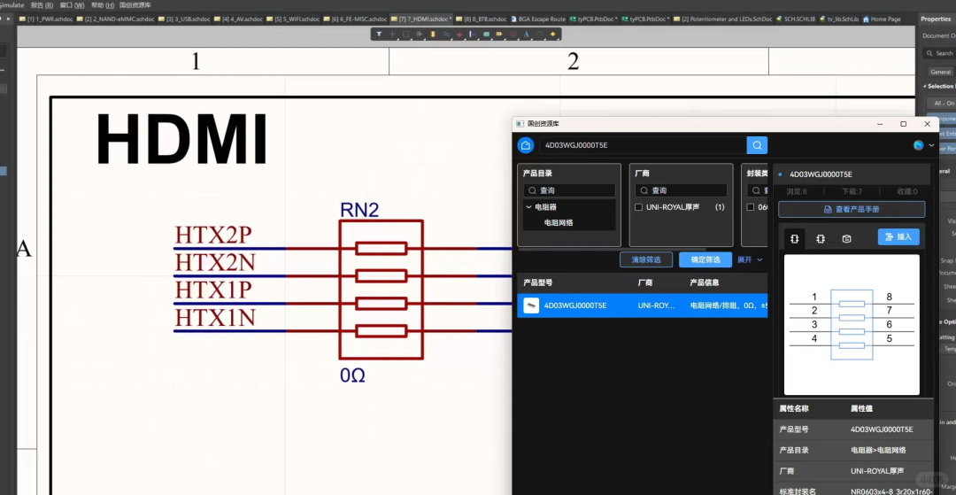Click the HTX1N net label
This screenshot has width=956, height=495.
pos(215,318)
